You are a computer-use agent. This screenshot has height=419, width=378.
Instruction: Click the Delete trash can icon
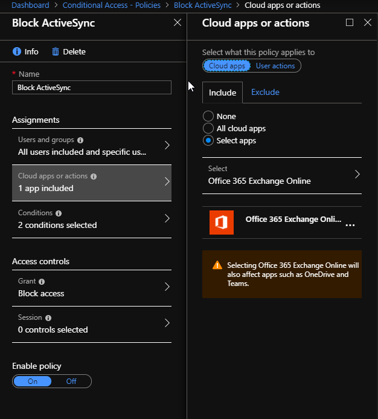coord(56,51)
